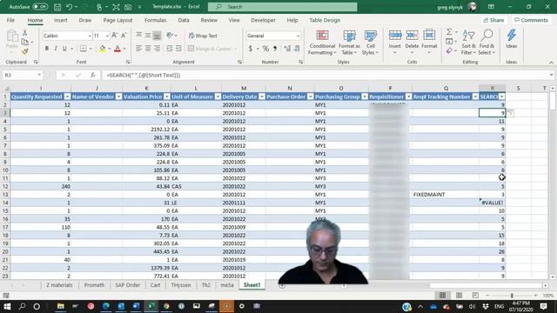Click in the Search box
Image resolution: width=557 pixels, height=313 pixels.
tap(282, 7)
